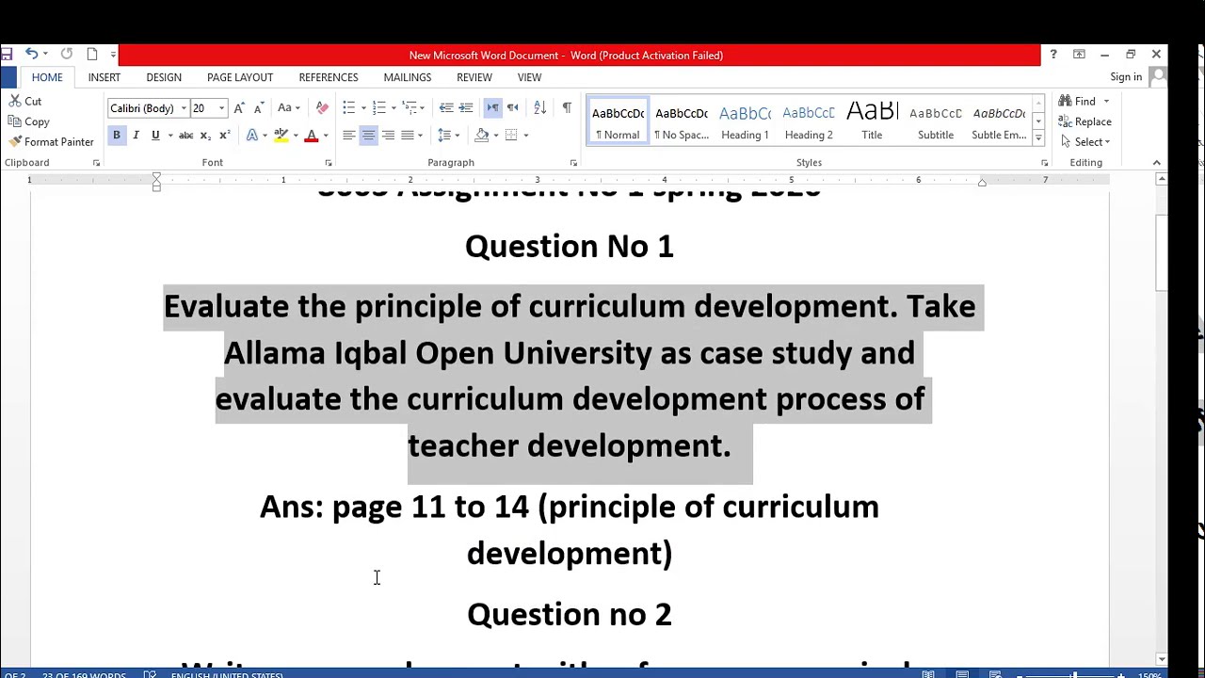Apply the Subtitle style
Image resolution: width=1205 pixels, height=678 pixels.
(936, 121)
